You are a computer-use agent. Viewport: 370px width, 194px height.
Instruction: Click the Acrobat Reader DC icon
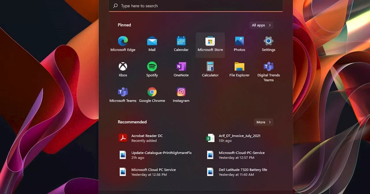pos(123,138)
